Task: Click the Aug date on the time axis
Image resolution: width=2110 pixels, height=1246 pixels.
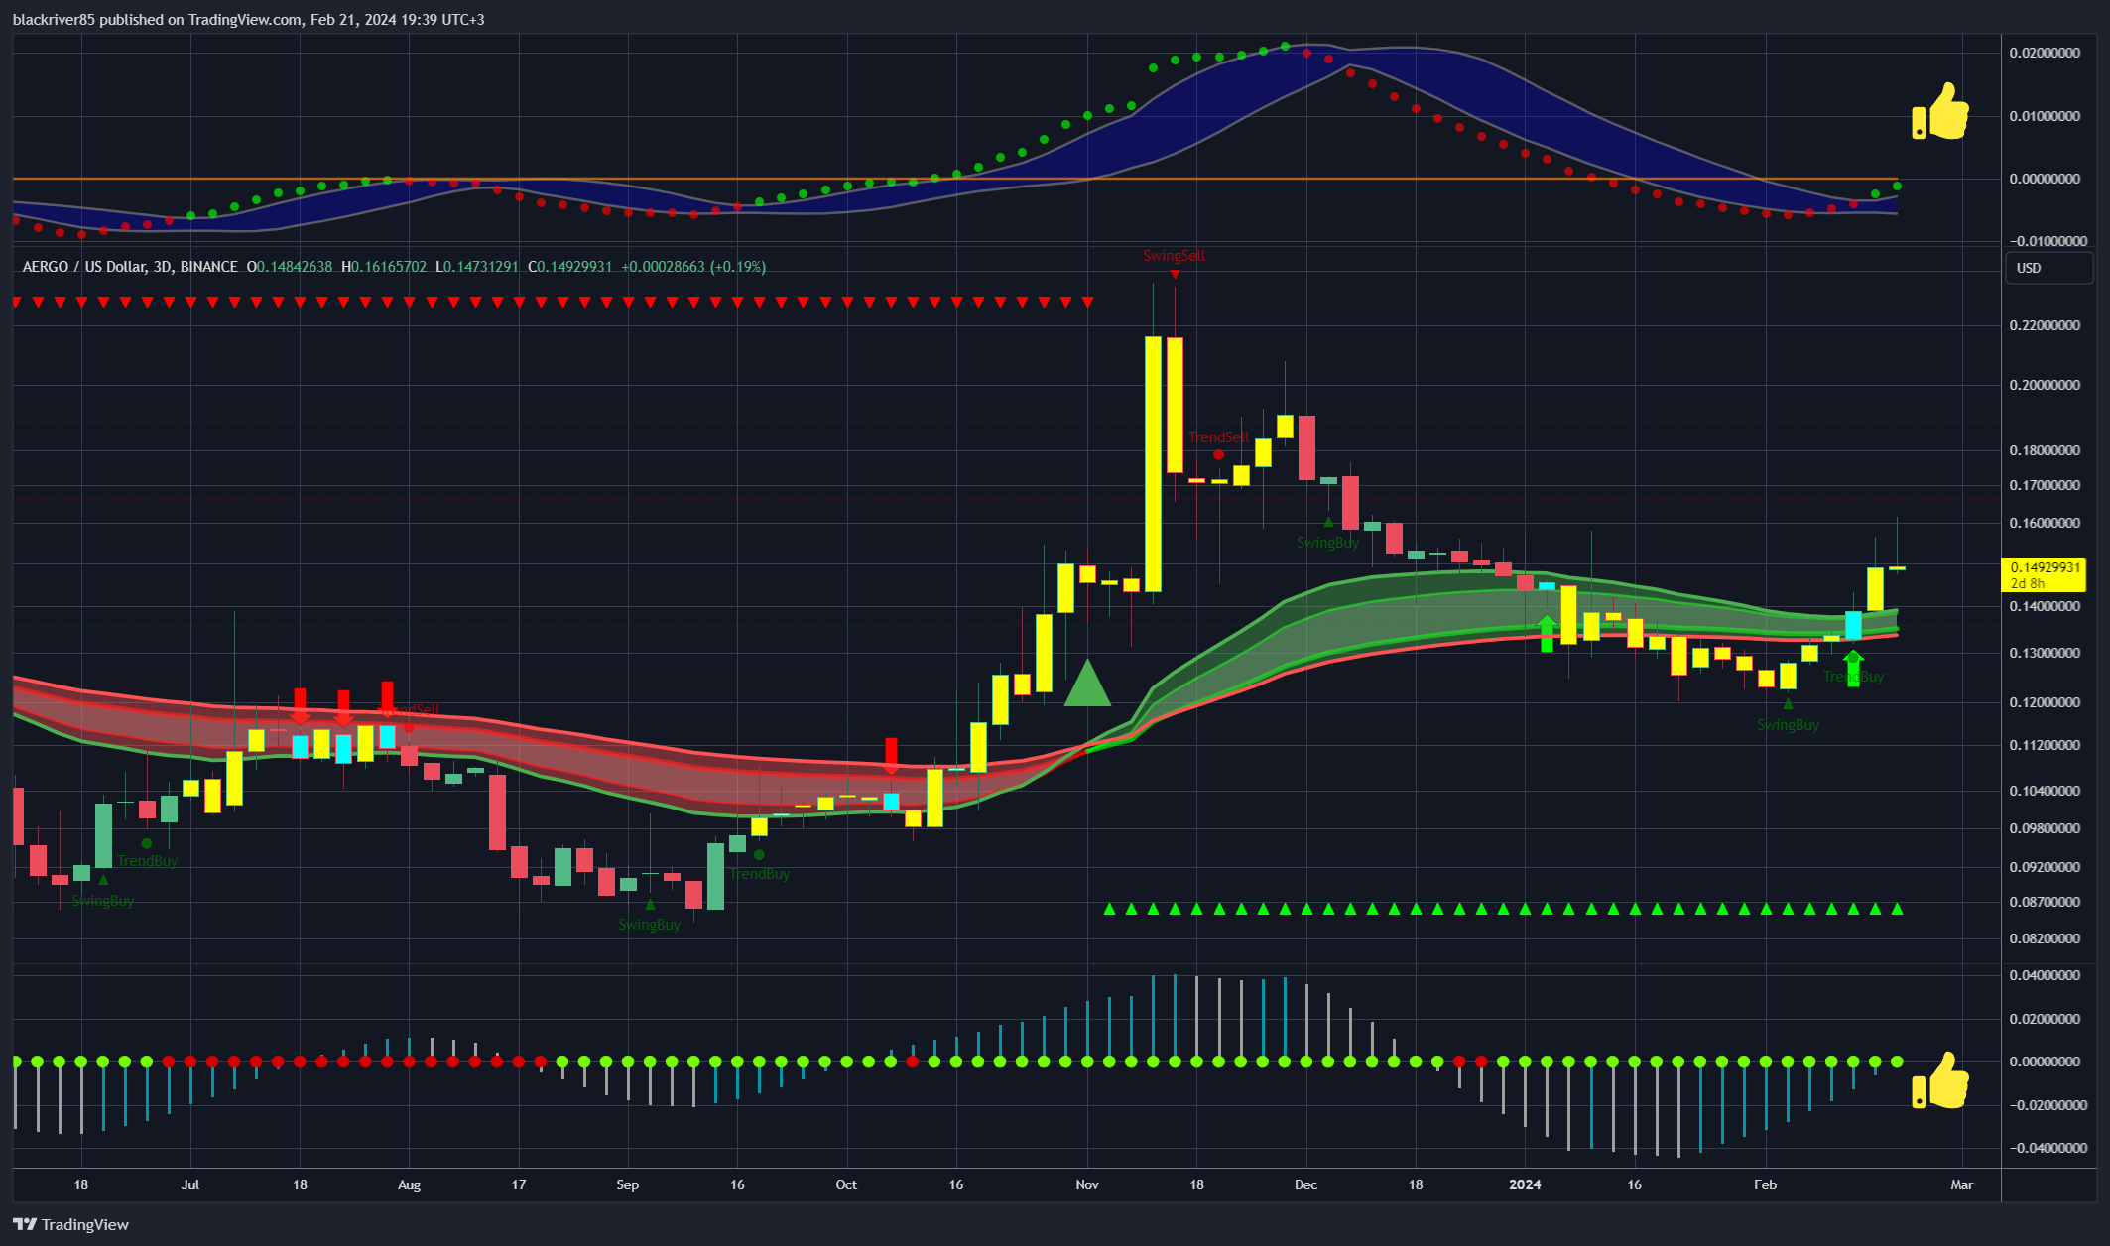Action: (409, 1184)
